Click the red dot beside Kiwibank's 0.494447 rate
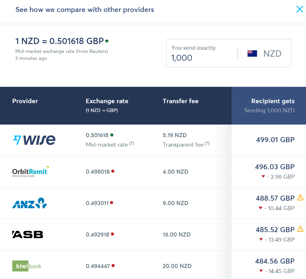 pos(113,265)
